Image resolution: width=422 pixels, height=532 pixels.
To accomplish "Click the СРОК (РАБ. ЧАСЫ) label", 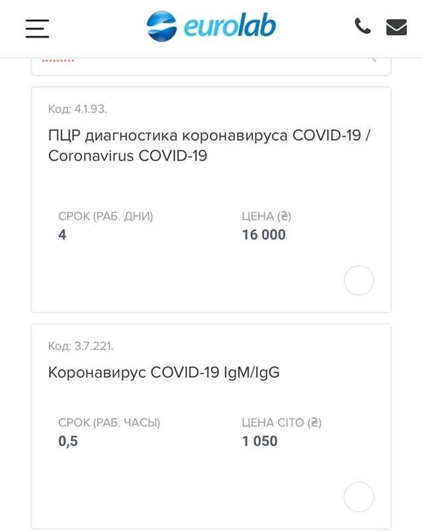I will point(109,423).
